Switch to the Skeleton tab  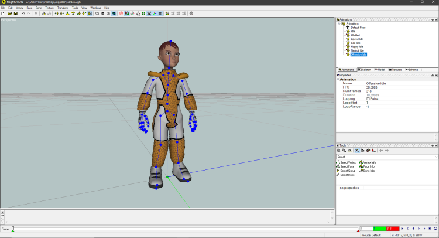pos(365,70)
